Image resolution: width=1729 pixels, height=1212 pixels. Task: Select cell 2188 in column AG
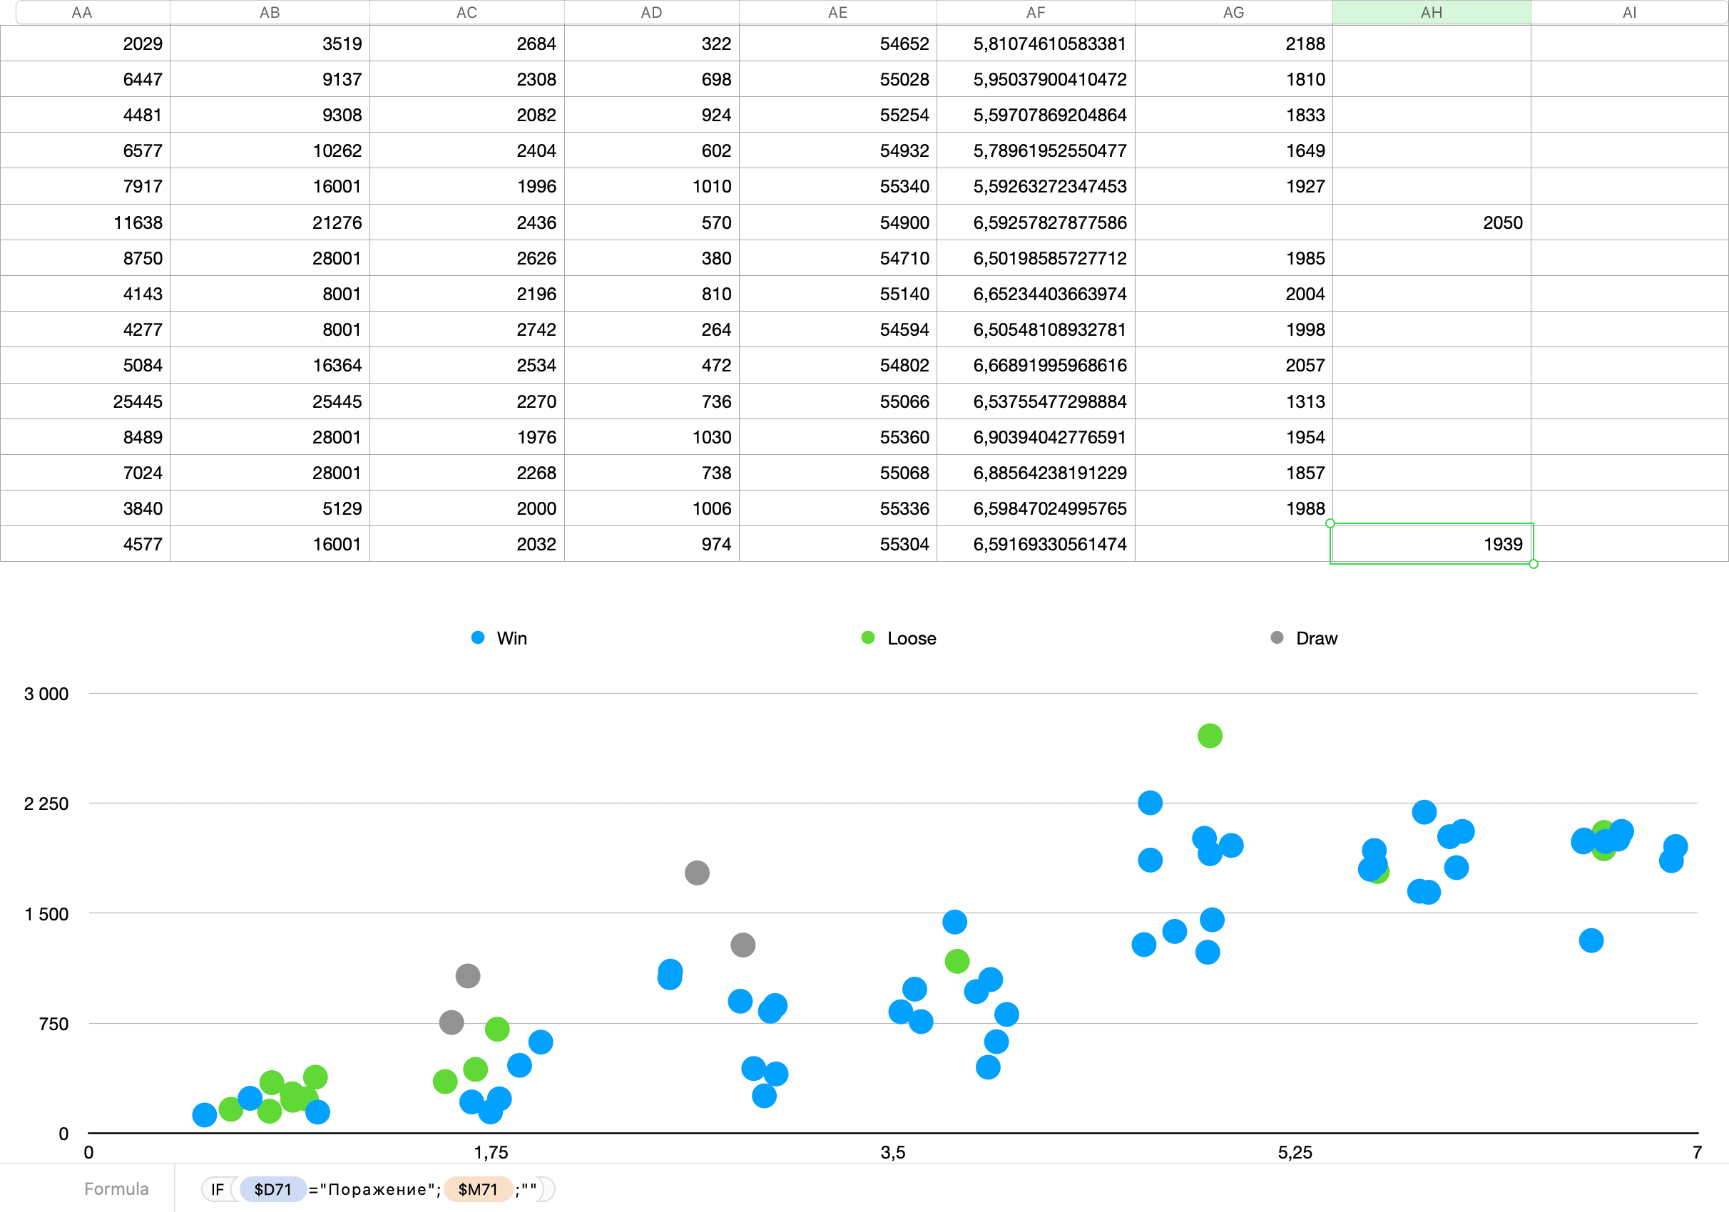point(1233,43)
